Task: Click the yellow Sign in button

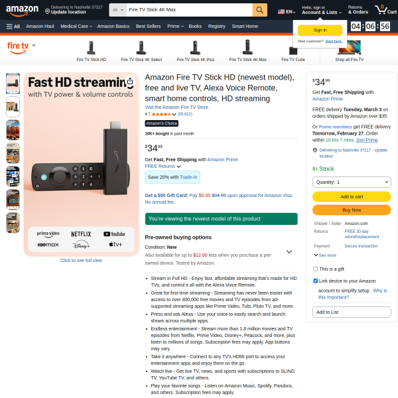Action: point(320,31)
